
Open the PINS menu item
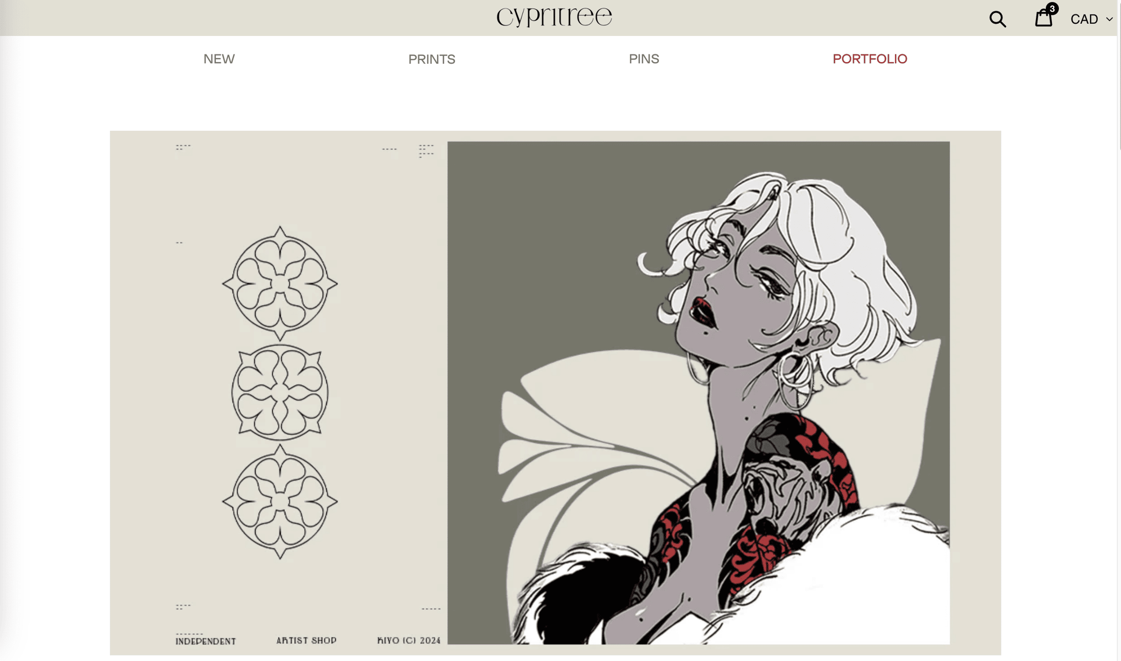644,59
